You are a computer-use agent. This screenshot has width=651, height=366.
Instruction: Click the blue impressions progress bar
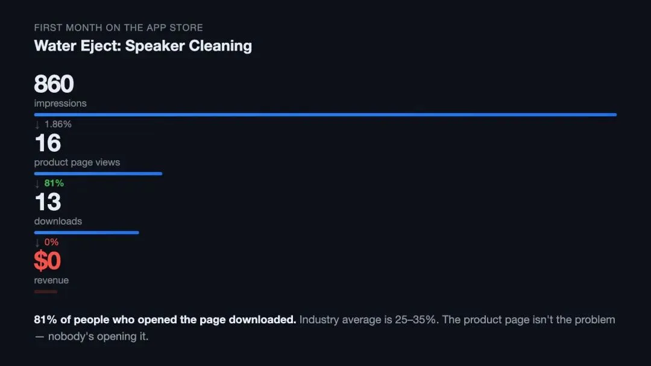coord(325,114)
